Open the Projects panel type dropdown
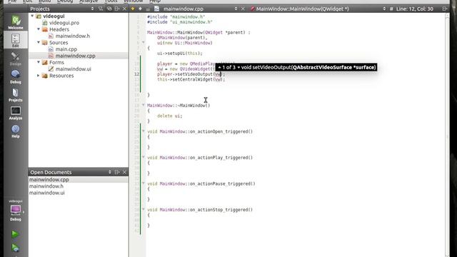This screenshot has height=257, width=457. 92,9
